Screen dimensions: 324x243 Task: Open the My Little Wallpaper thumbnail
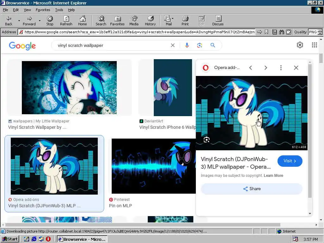(69, 88)
